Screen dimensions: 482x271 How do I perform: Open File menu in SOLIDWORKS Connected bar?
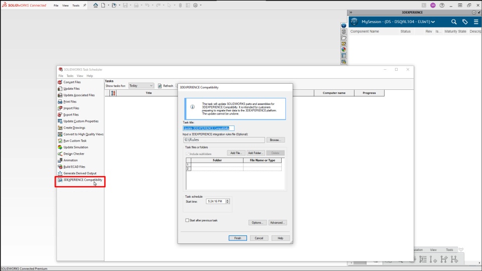point(56,6)
